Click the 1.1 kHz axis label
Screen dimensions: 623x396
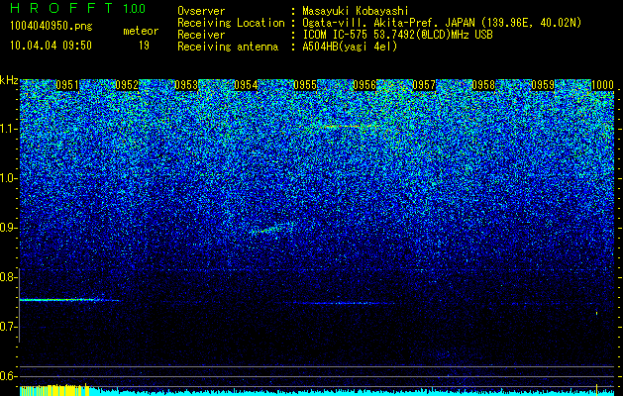pyautogui.click(x=8, y=129)
